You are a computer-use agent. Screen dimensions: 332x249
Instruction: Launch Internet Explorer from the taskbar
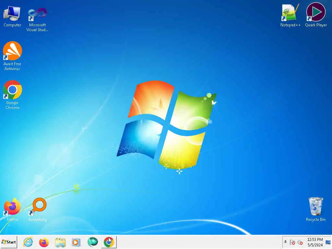28,242
